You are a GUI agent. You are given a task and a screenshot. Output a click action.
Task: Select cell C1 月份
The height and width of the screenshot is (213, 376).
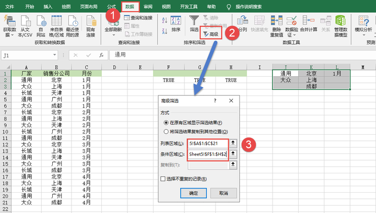(x=87, y=73)
